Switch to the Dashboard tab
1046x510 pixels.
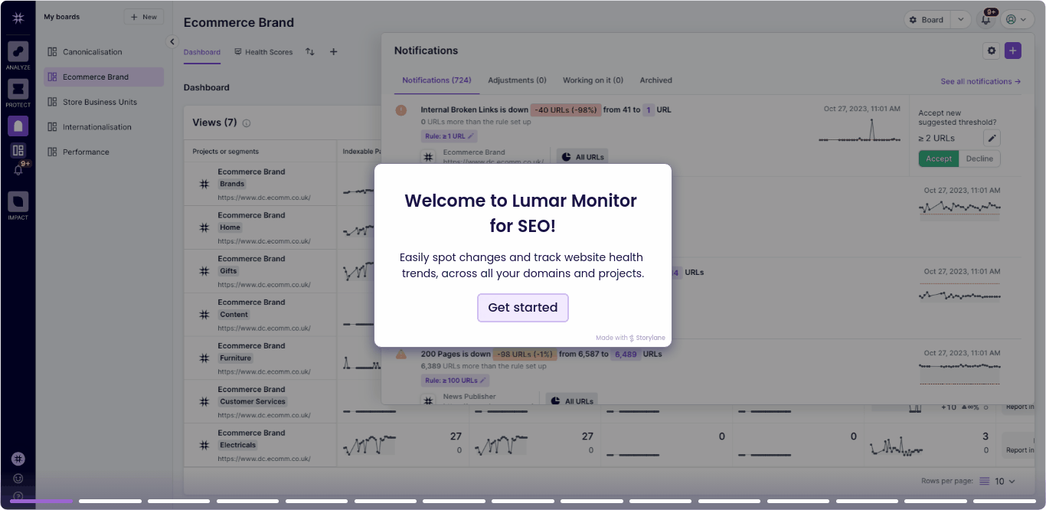(x=202, y=52)
